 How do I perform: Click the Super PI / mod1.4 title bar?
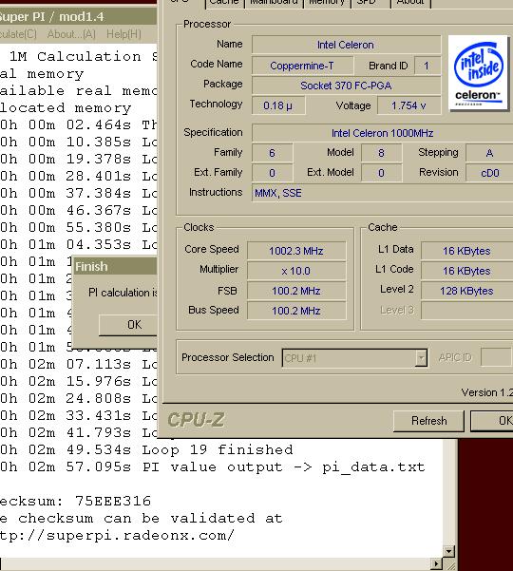[78, 17]
